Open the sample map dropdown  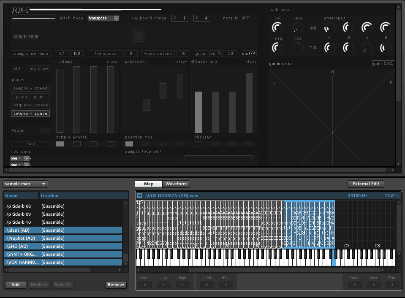25,184
